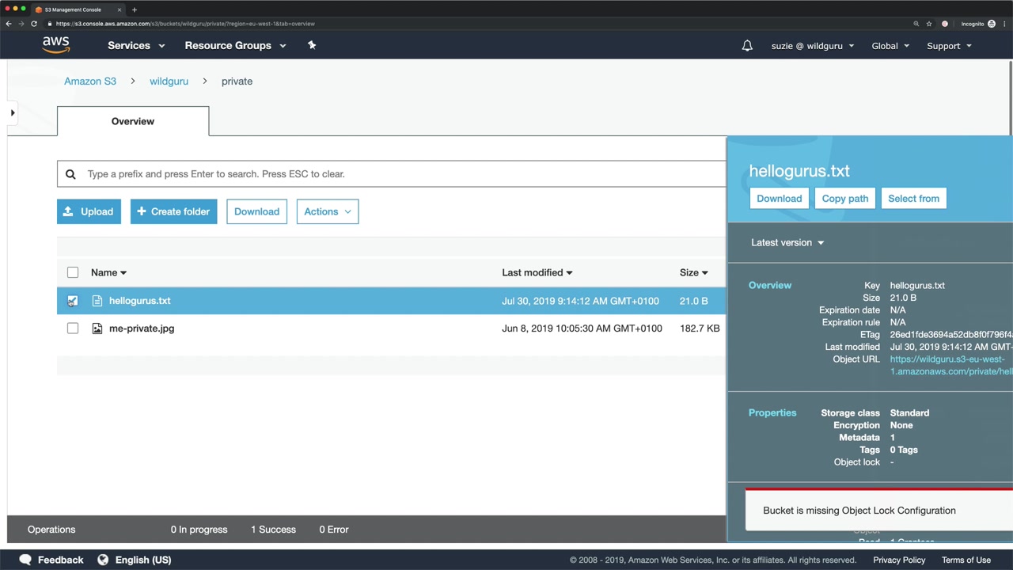The width and height of the screenshot is (1013, 570).
Task: Open the Services dropdown menu
Action: pos(136,46)
